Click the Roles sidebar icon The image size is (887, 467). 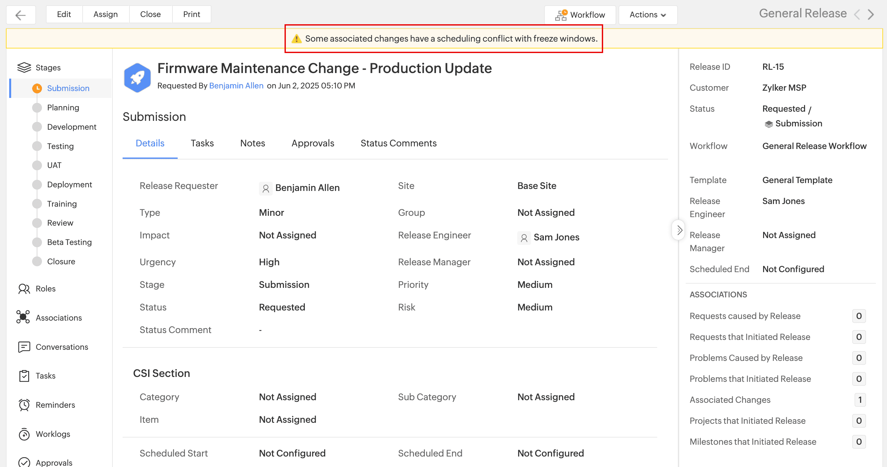coord(24,289)
